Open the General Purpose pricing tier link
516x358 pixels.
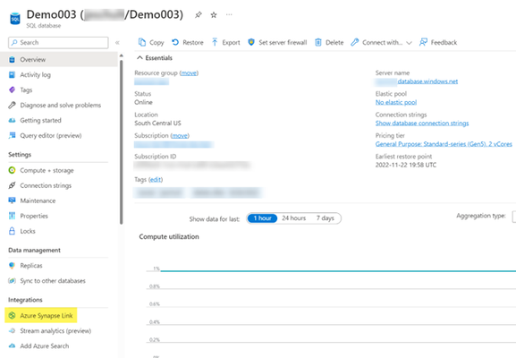[444, 144]
